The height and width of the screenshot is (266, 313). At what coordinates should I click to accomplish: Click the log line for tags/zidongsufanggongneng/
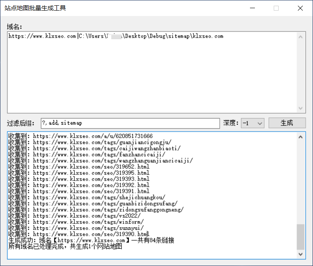click(96, 210)
